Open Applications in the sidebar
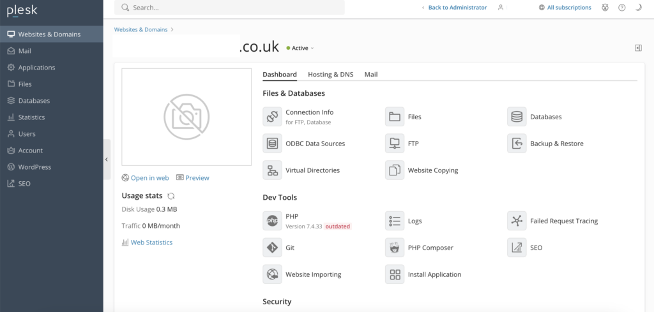 [x=52, y=68]
